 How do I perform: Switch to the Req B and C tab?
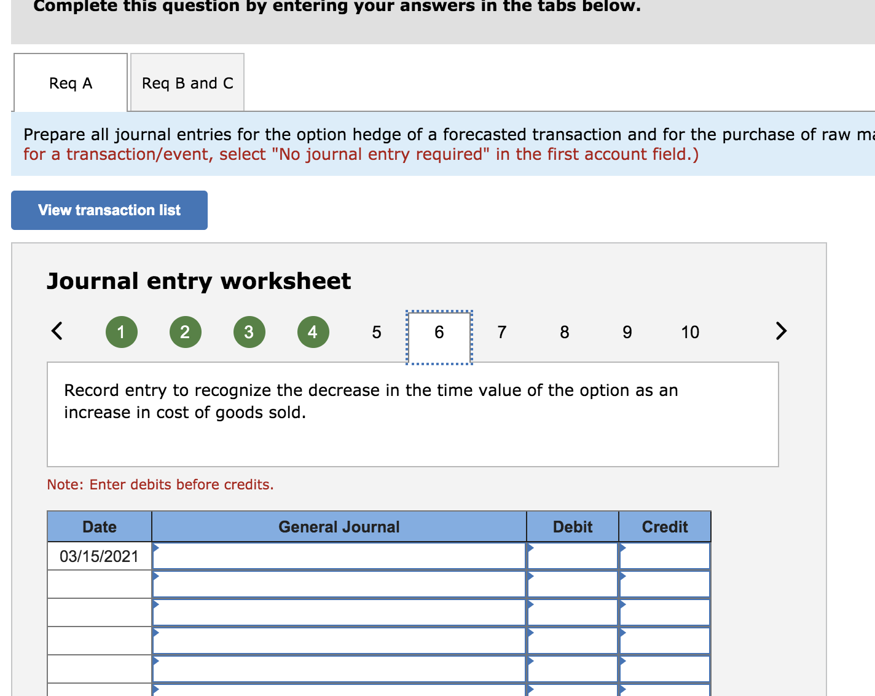click(x=187, y=82)
